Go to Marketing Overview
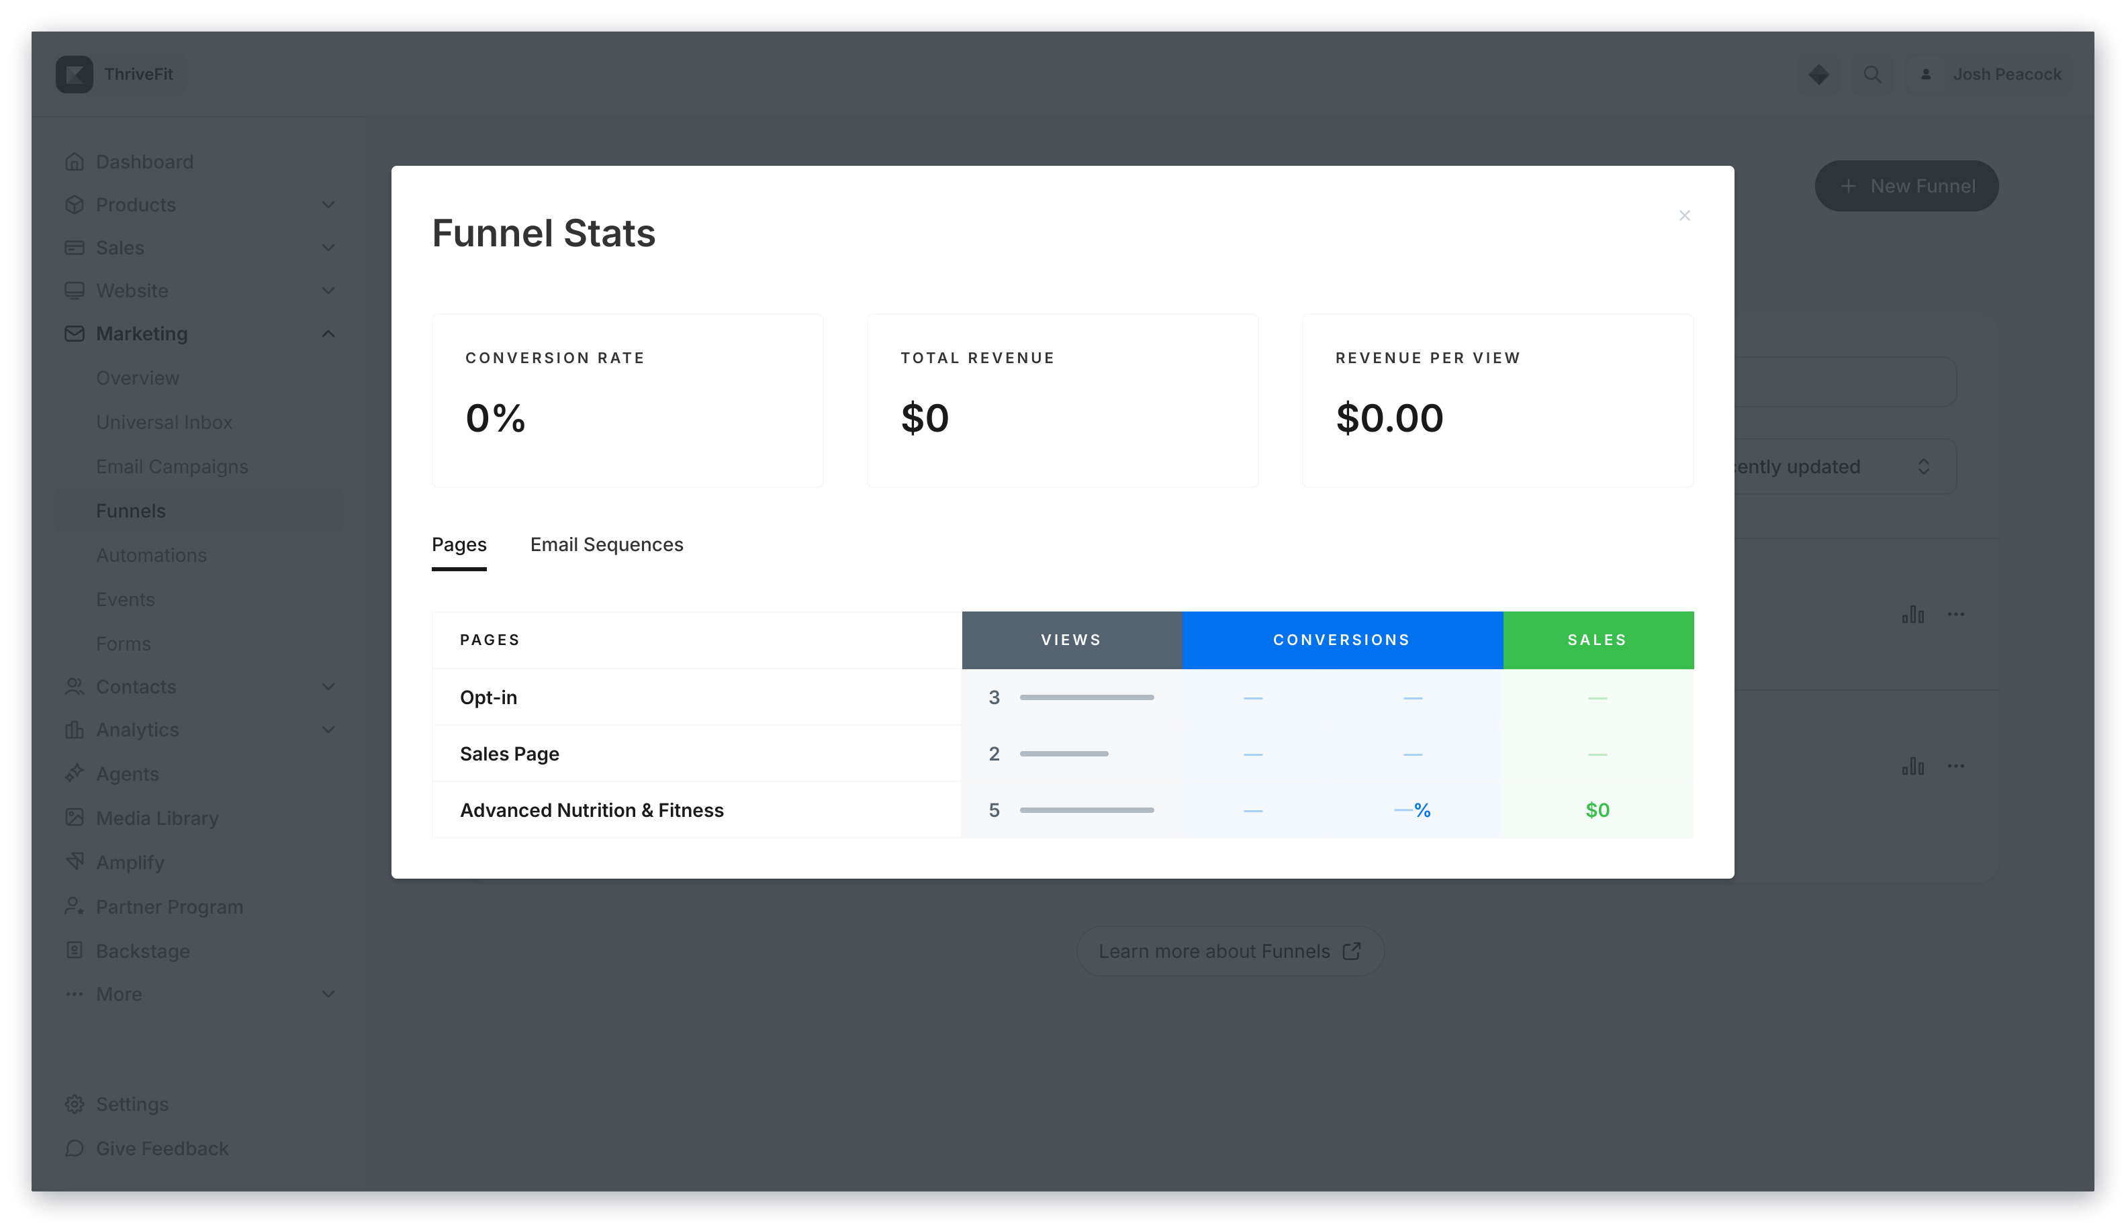Screen dimensions: 2126x1223 [137, 378]
